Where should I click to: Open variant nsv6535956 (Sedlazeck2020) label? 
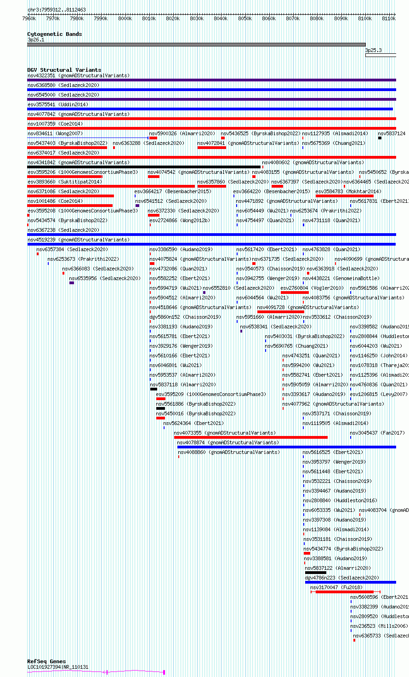[105, 278]
